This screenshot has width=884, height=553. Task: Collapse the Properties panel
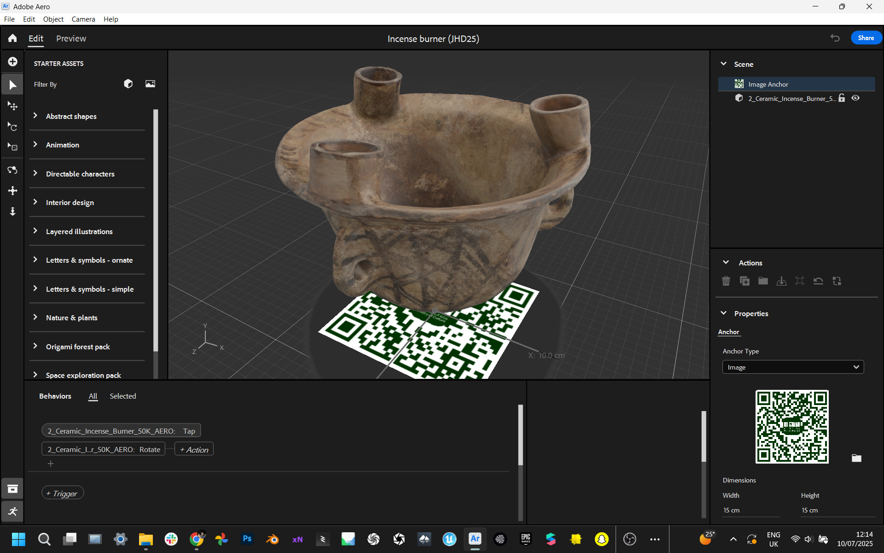coord(723,313)
